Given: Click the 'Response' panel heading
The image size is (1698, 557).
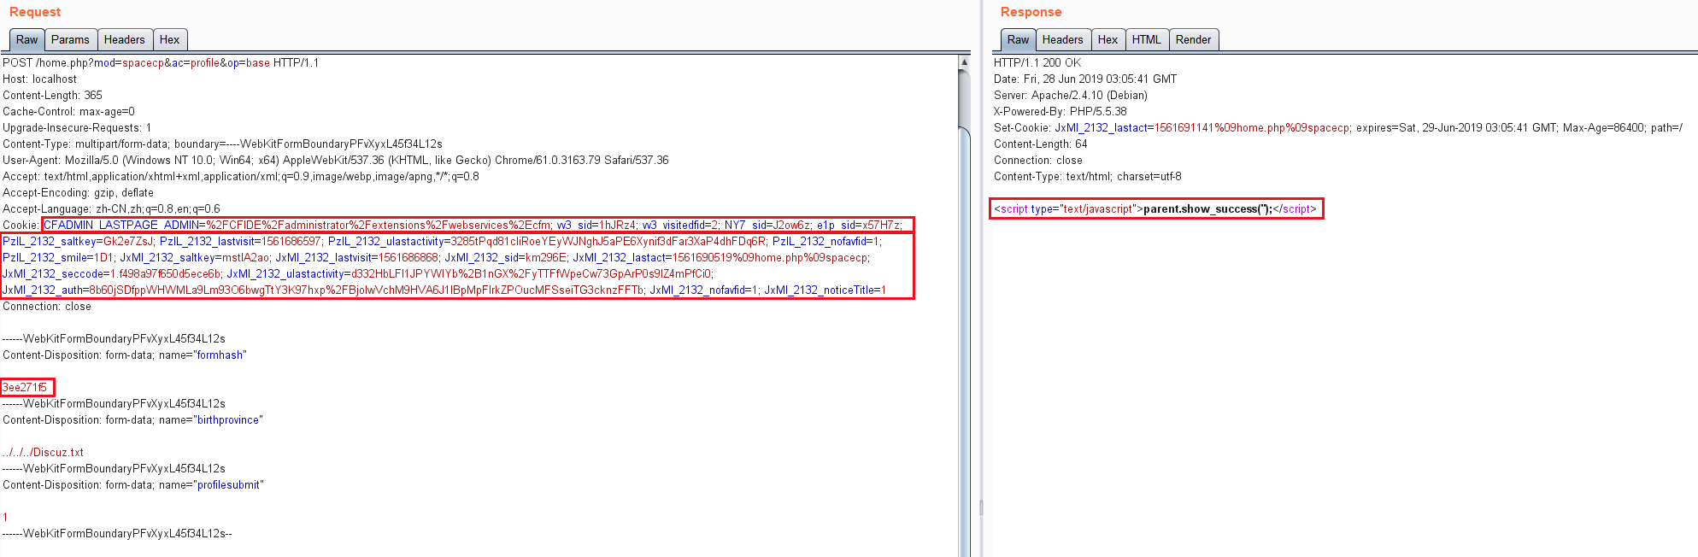Looking at the screenshot, I should click(1031, 12).
